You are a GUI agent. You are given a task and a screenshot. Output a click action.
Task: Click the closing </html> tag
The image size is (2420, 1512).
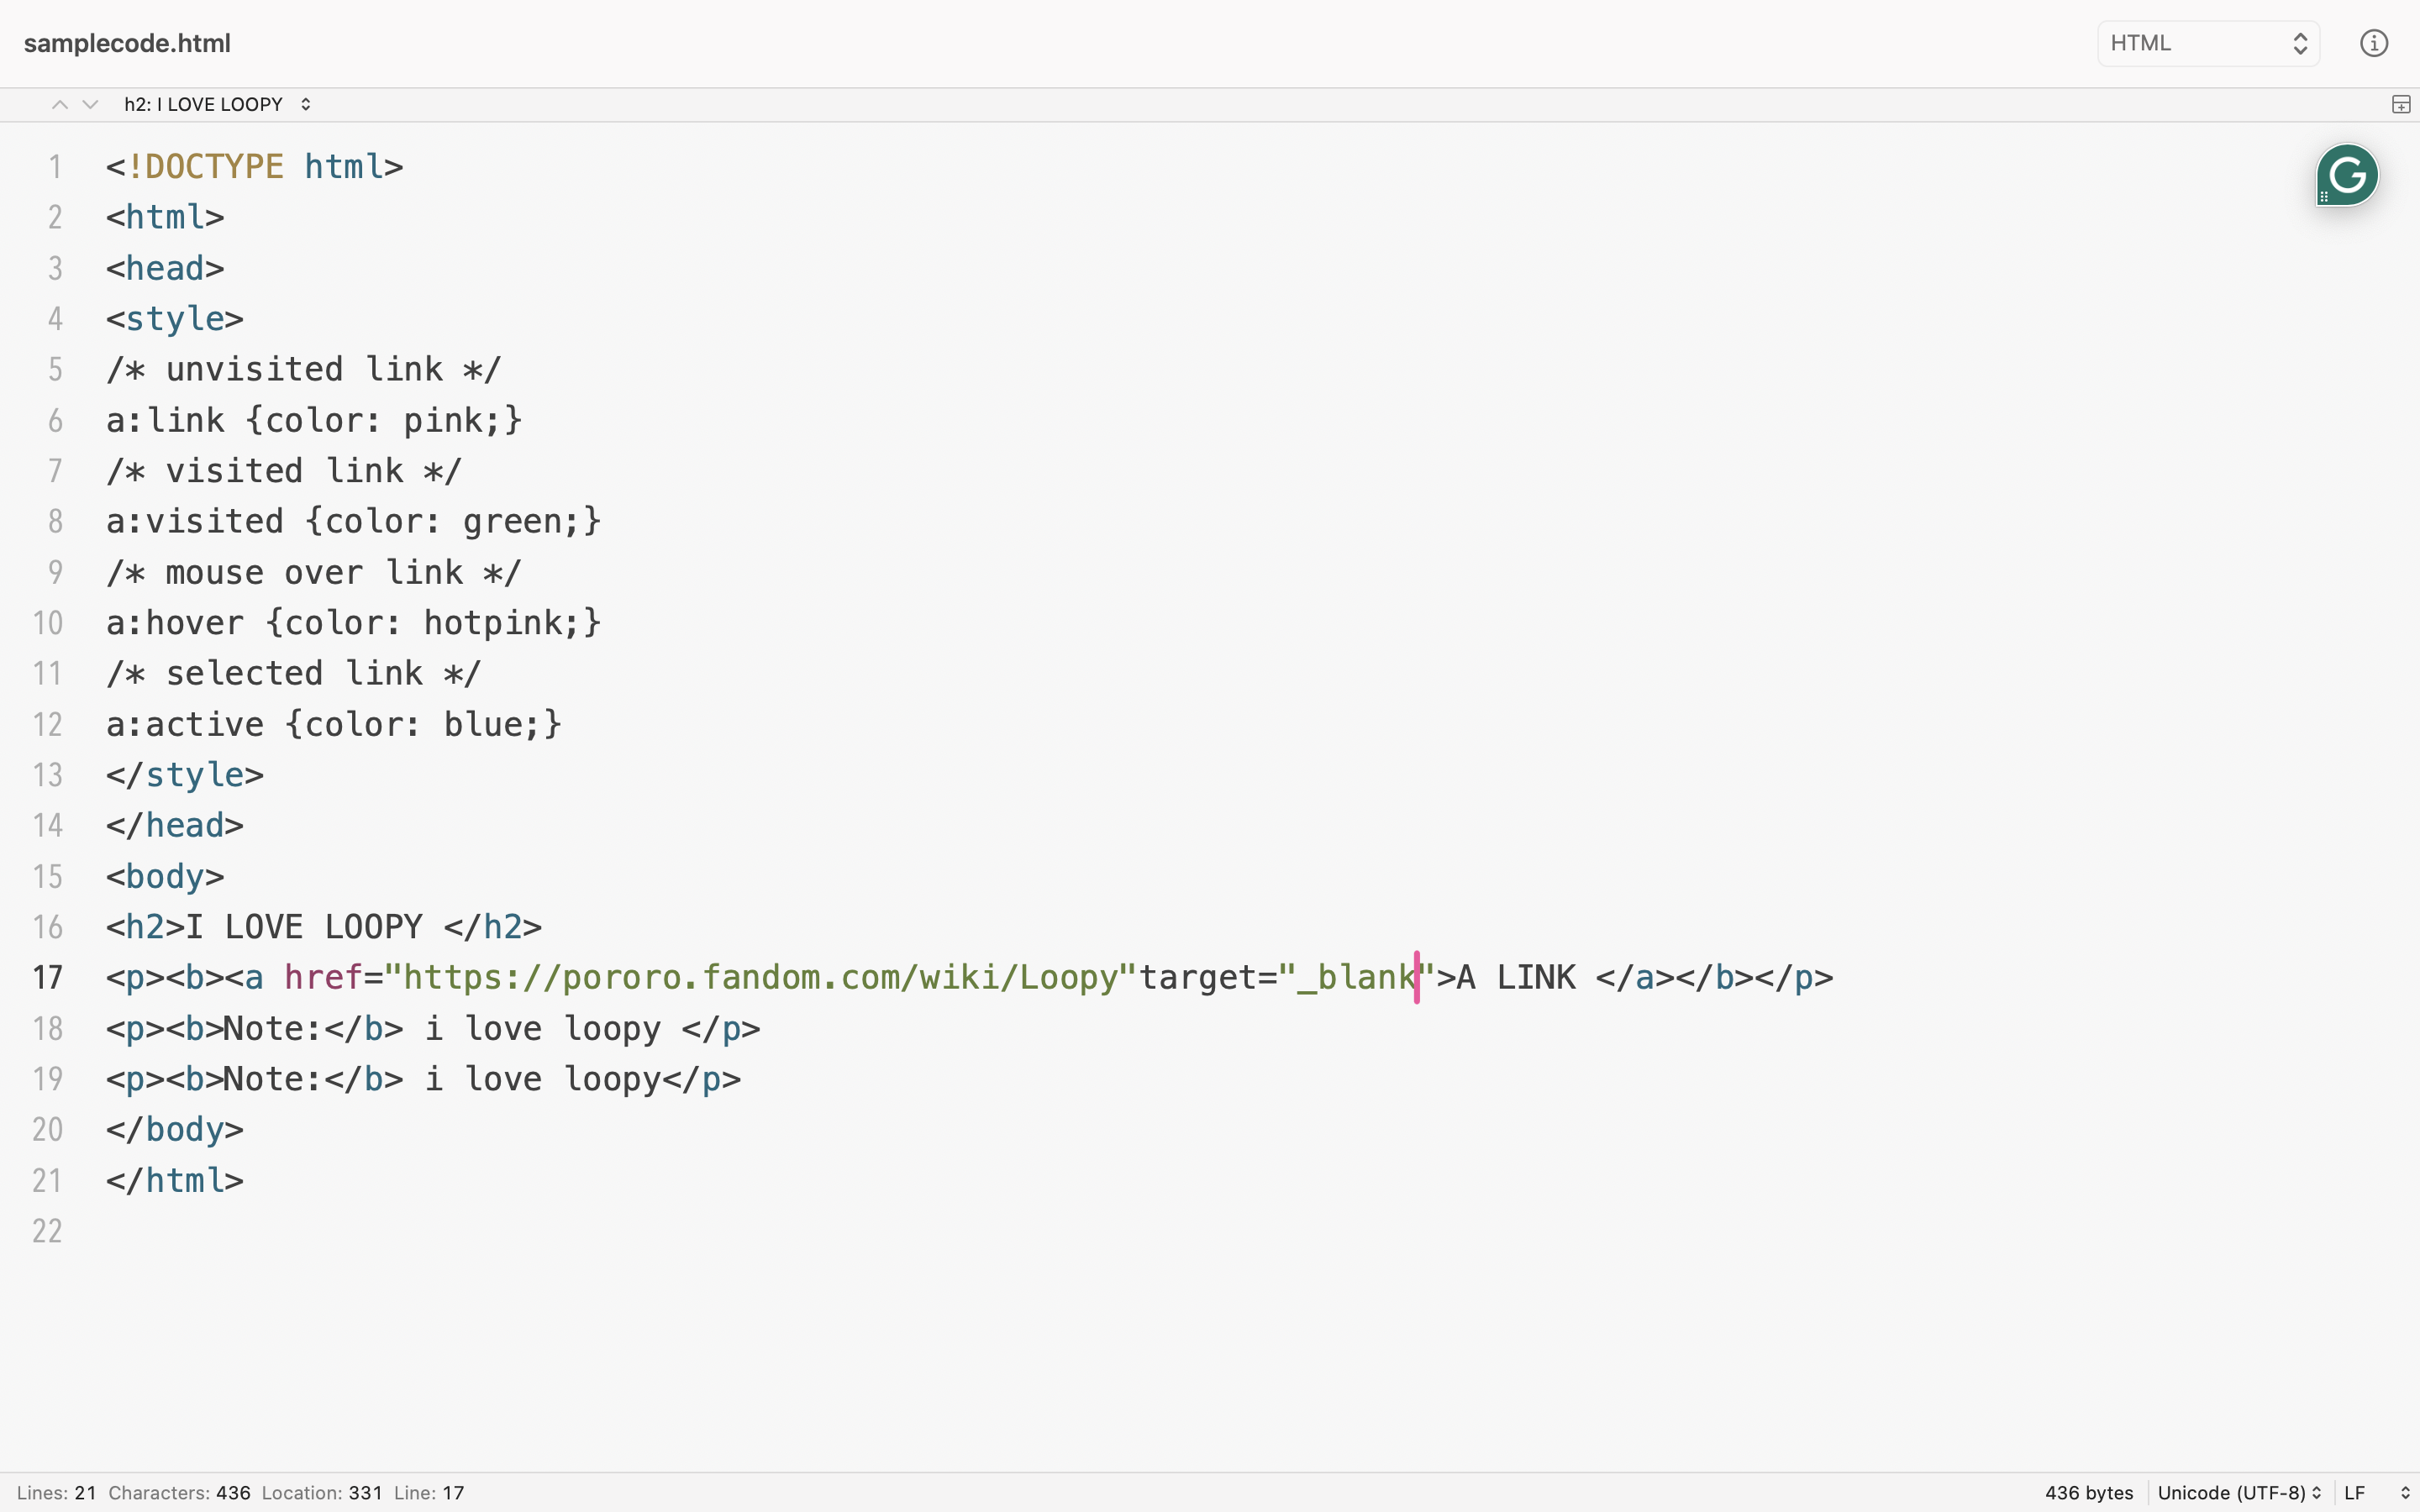(175, 1180)
